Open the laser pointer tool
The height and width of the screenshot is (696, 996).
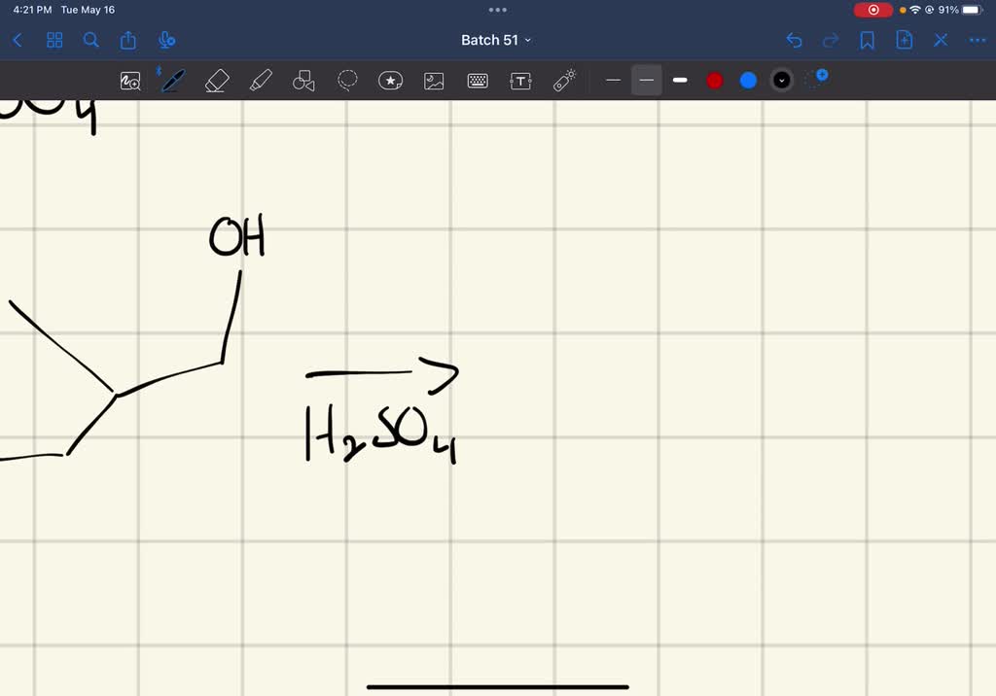pos(563,80)
